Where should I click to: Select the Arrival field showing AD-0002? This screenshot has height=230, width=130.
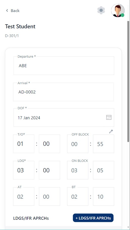point(63,92)
